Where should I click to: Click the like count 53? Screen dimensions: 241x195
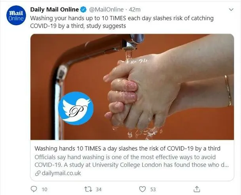(x=153, y=189)
